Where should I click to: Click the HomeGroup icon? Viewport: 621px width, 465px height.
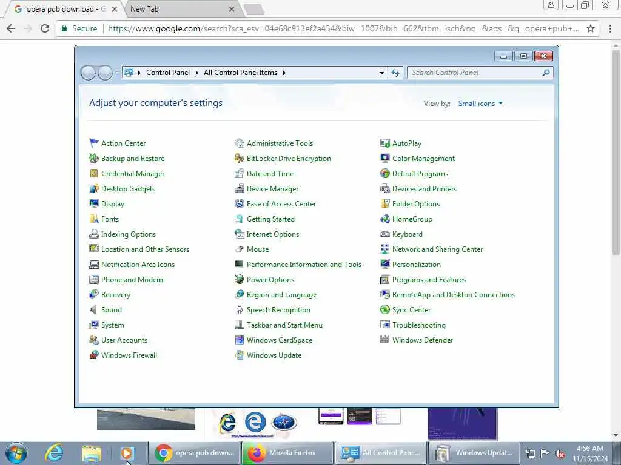tap(385, 219)
